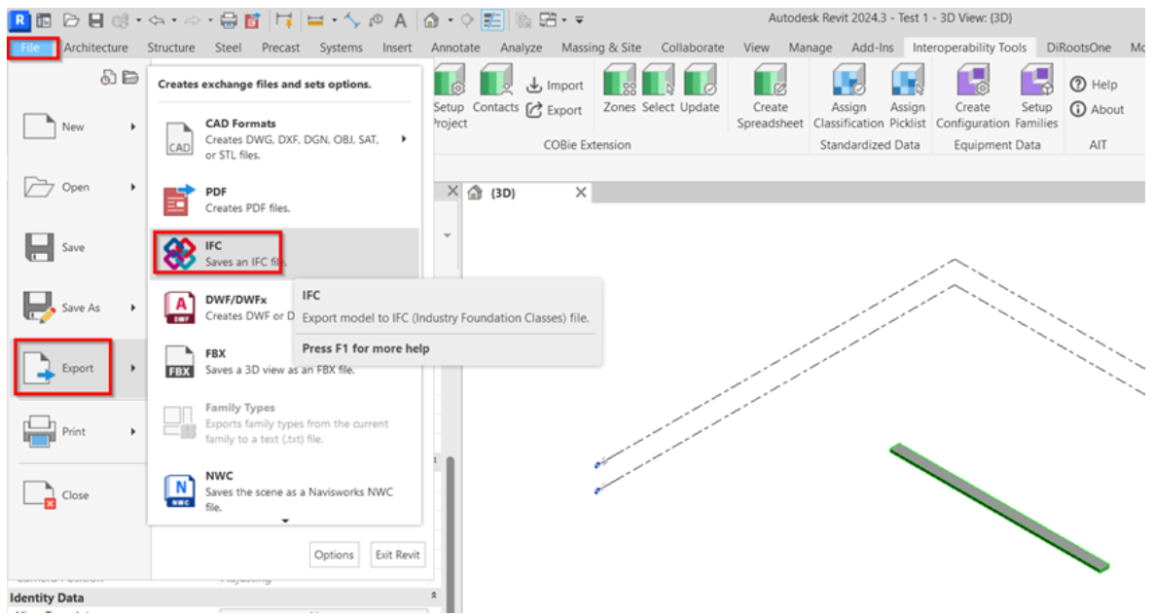Screen dimensions: 1155x616
Task: Click Close in the File menu
Action: 56,495
